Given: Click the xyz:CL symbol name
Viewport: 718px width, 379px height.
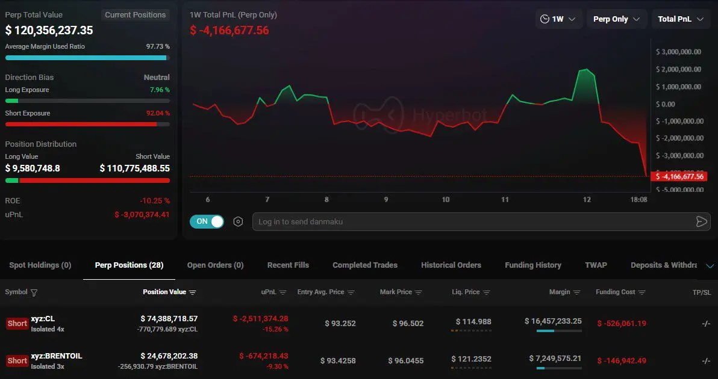Looking at the screenshot, I should pos(43,319).
